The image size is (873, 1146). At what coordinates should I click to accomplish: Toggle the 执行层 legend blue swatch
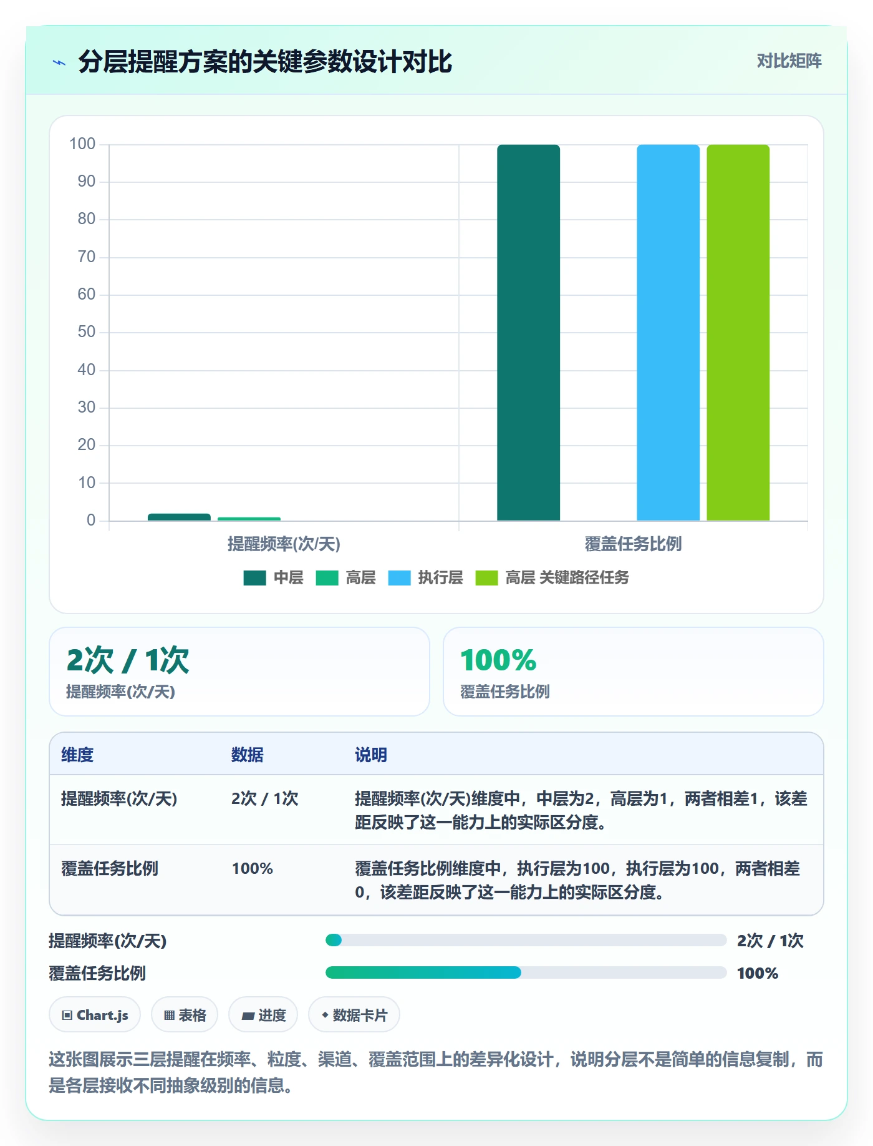tap(399, 578)
